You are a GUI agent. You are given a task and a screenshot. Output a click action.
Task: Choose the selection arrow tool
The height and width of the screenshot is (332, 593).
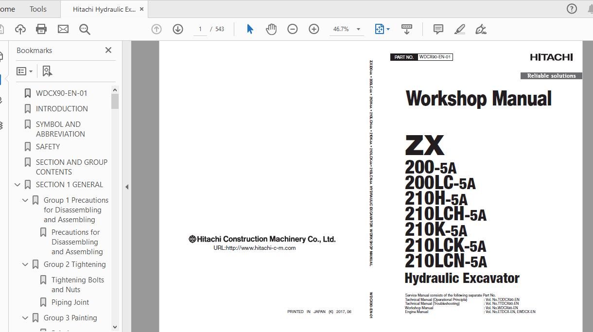click(x=250, y=29)
